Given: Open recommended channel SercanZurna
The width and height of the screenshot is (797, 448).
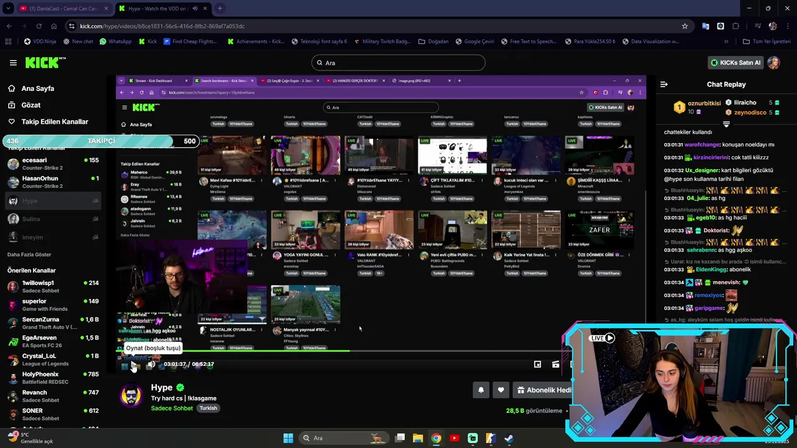Looking at the screenshot, I should [53, 323].
